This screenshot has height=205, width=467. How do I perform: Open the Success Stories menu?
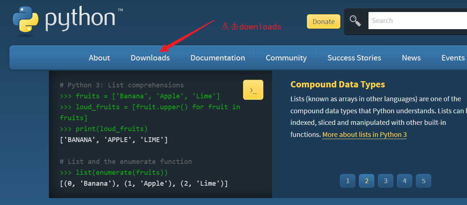tap(354, 58)
